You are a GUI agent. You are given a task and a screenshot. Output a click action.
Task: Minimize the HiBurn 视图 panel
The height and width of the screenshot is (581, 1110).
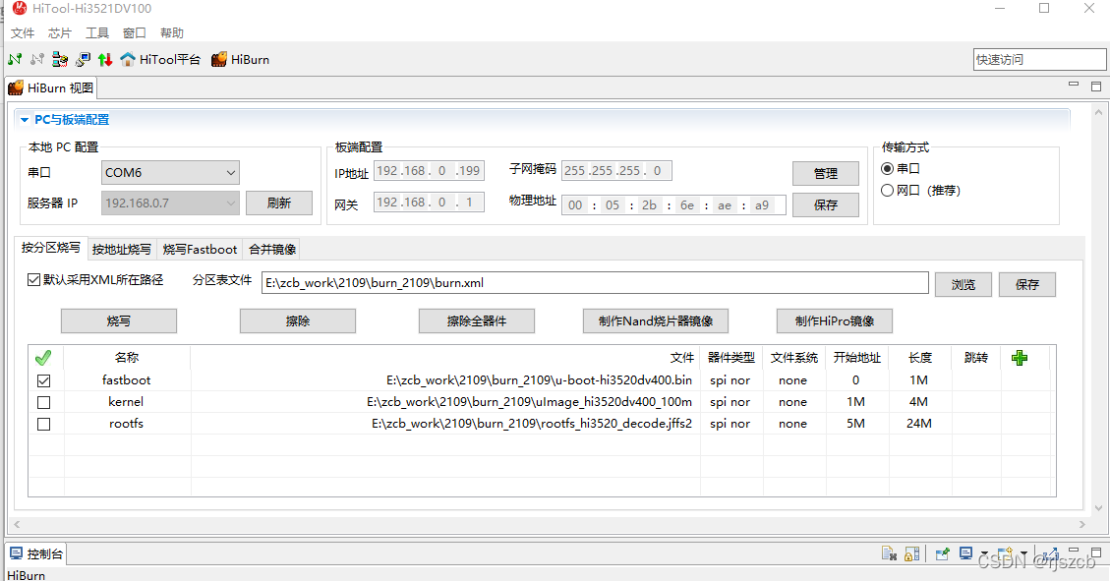point(1074,85)
